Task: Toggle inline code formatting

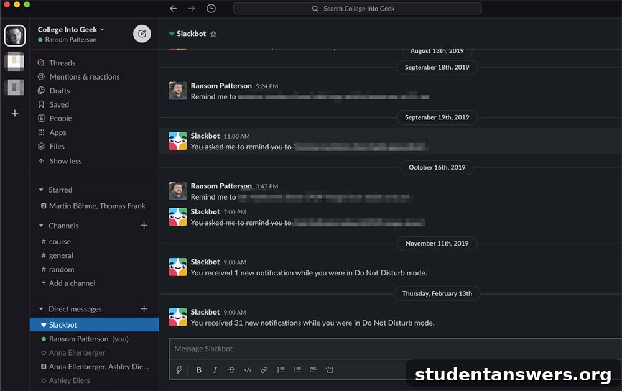Action: (x=248, y=370)
